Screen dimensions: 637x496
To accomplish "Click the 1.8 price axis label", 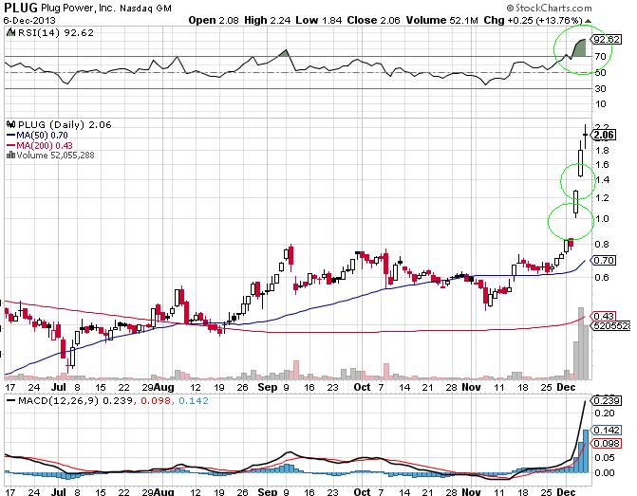I will point(602,151).
